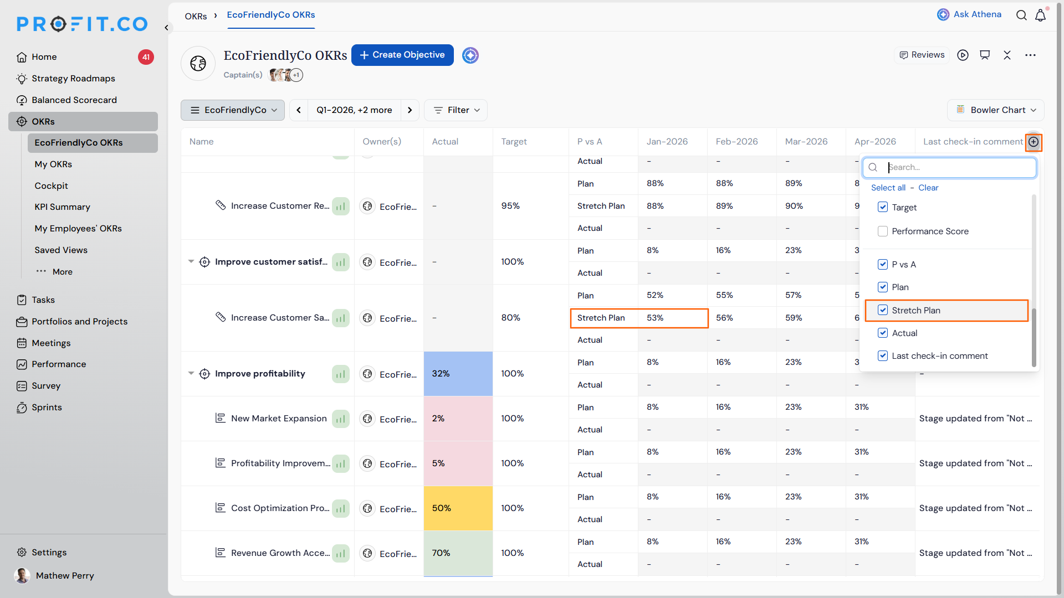Click owner avatar for Improve profitability
This screenshot has height=598, width=1064.
click(x=367, y=374)
